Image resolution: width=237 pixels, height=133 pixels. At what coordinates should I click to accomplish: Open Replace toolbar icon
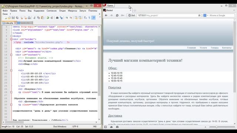(x=61, y=18)
